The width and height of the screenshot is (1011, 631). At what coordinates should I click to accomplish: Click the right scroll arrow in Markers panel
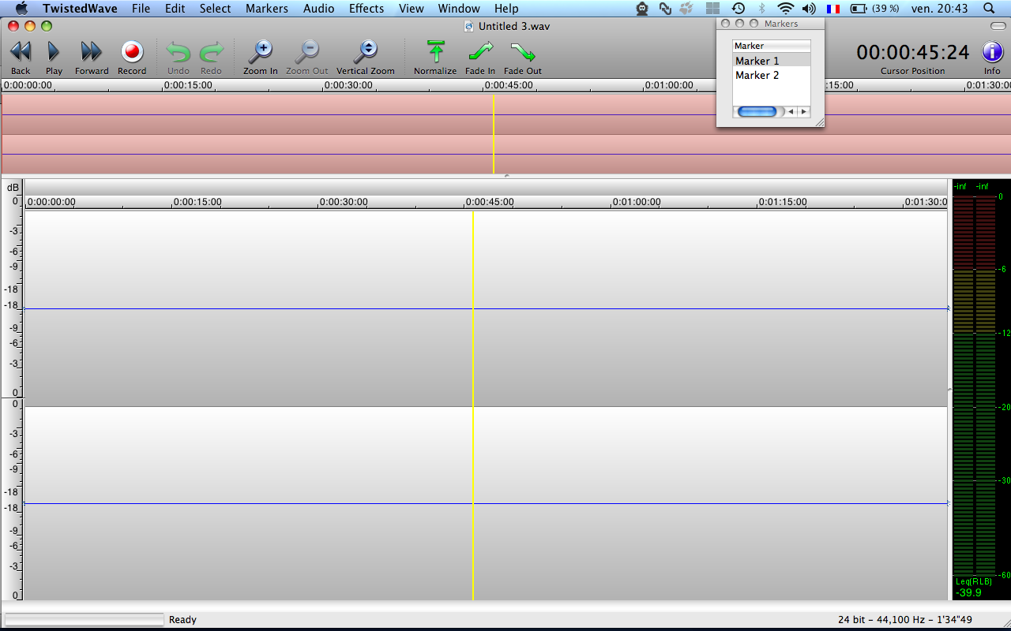click(x=804, y=112)
